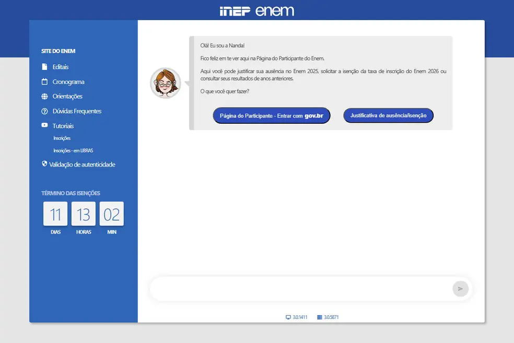514x343 pixels.
Task: Click the Validação de autenticidade shield icon
Action: pos(44,163)
